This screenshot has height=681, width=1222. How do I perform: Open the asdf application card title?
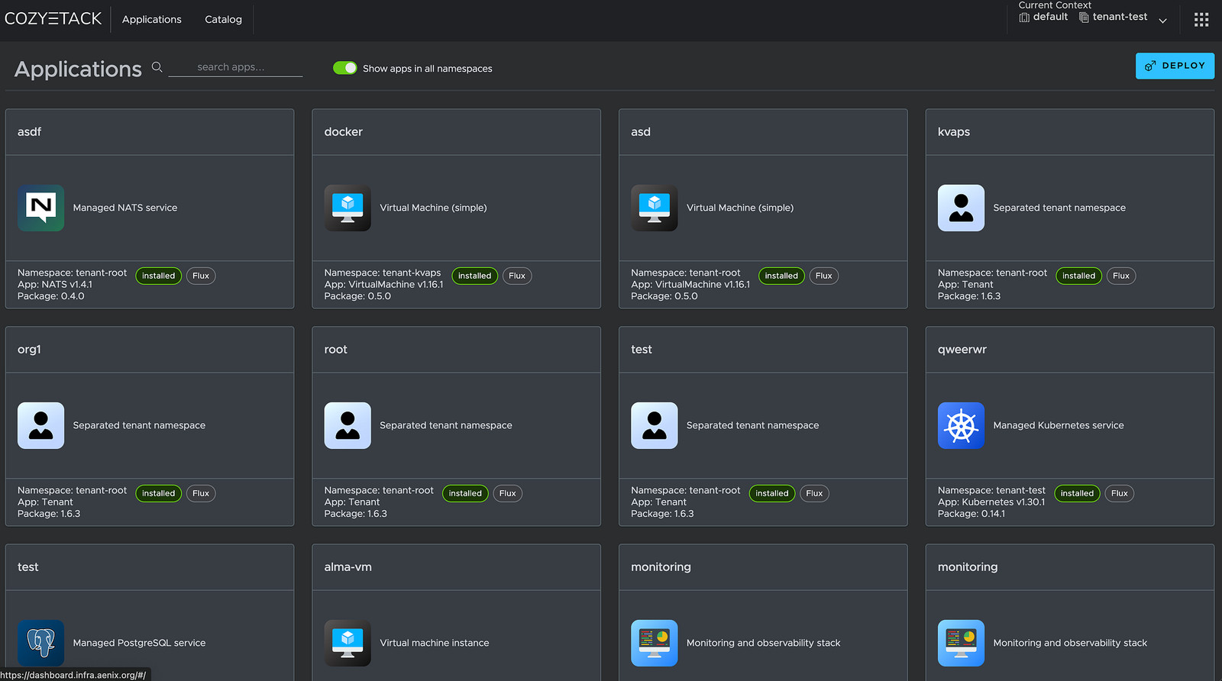coord(29,132)
